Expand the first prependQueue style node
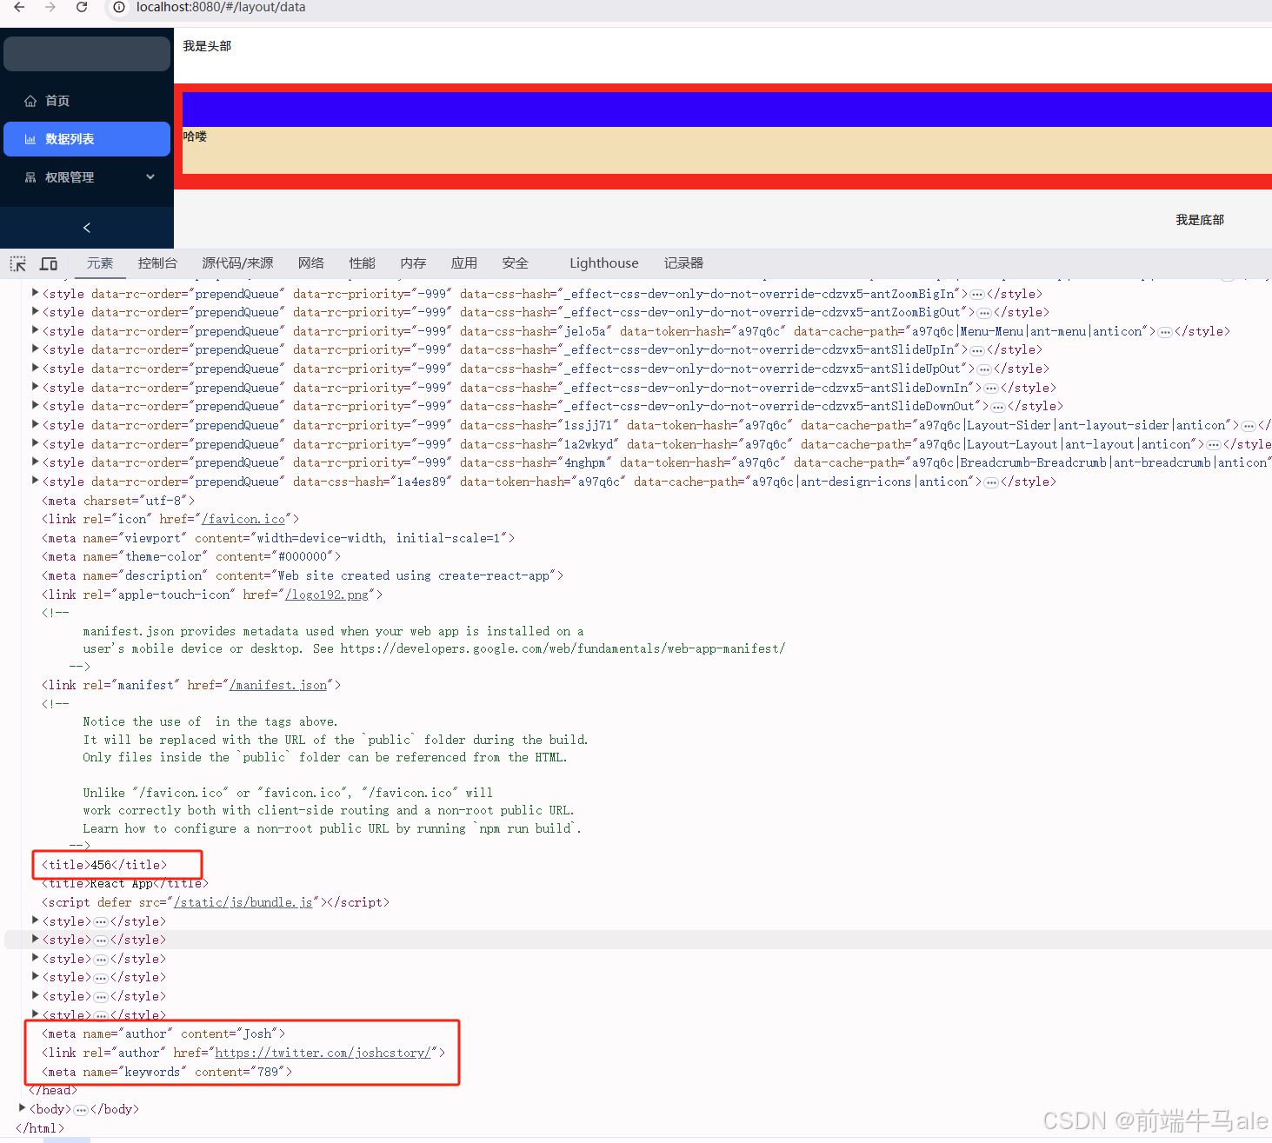The image size is (1272, 1143). 34,293
